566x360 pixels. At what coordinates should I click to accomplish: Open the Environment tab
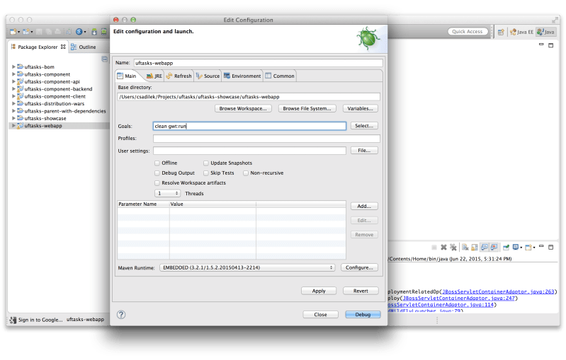(242, 76)
